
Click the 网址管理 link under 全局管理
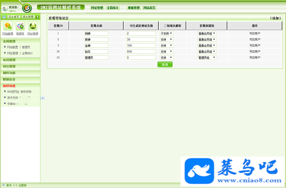click(x=13, y=53)
